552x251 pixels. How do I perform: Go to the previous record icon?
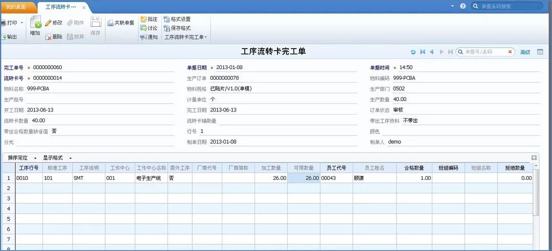(x=431, y=52)
